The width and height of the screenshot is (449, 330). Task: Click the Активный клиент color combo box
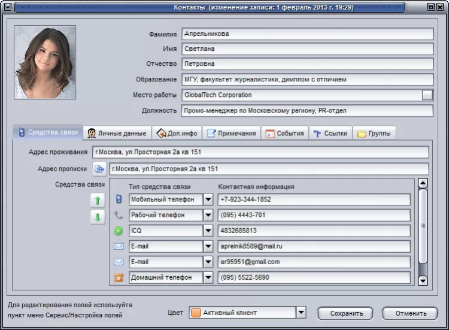[x=247, y=313]
